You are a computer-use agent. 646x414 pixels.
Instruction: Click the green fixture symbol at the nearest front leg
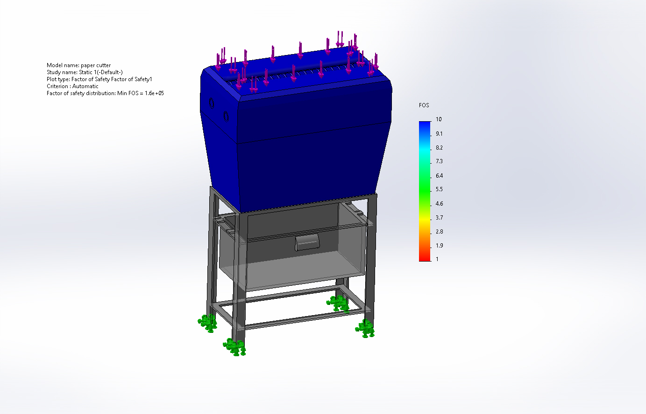click(x=235, y=347)
